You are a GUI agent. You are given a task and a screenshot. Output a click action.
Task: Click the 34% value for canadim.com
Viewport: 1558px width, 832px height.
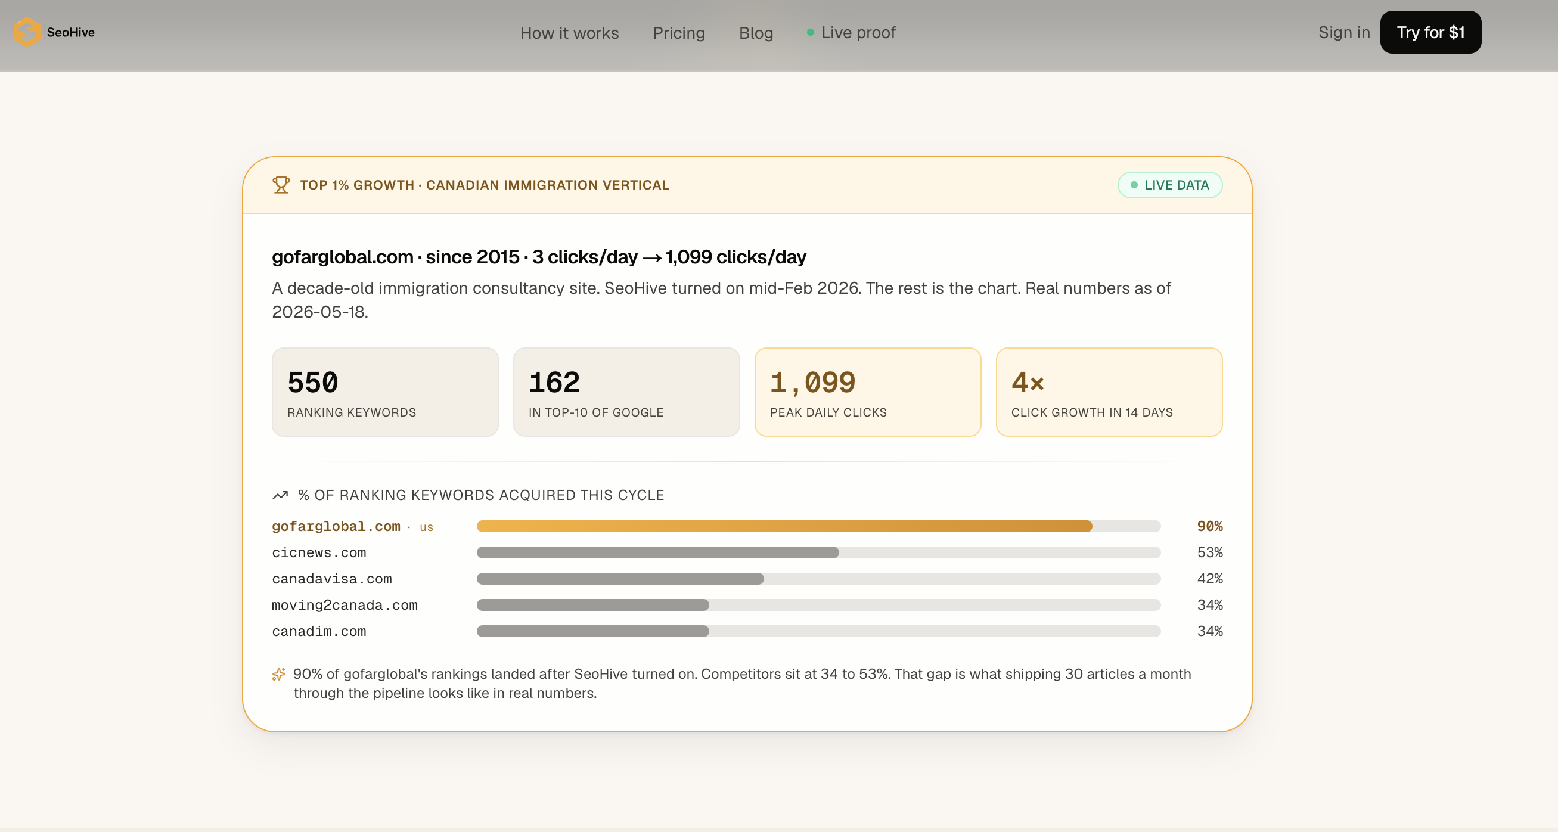[x=1210, y=631]
